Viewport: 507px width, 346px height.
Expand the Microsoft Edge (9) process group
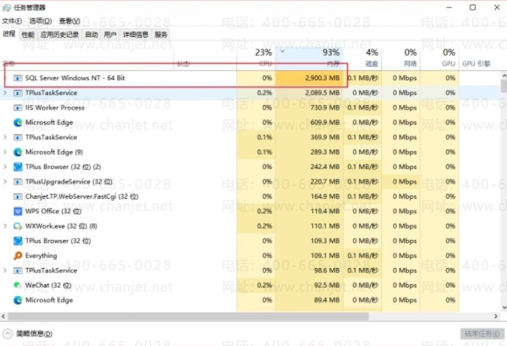point(5,152)
